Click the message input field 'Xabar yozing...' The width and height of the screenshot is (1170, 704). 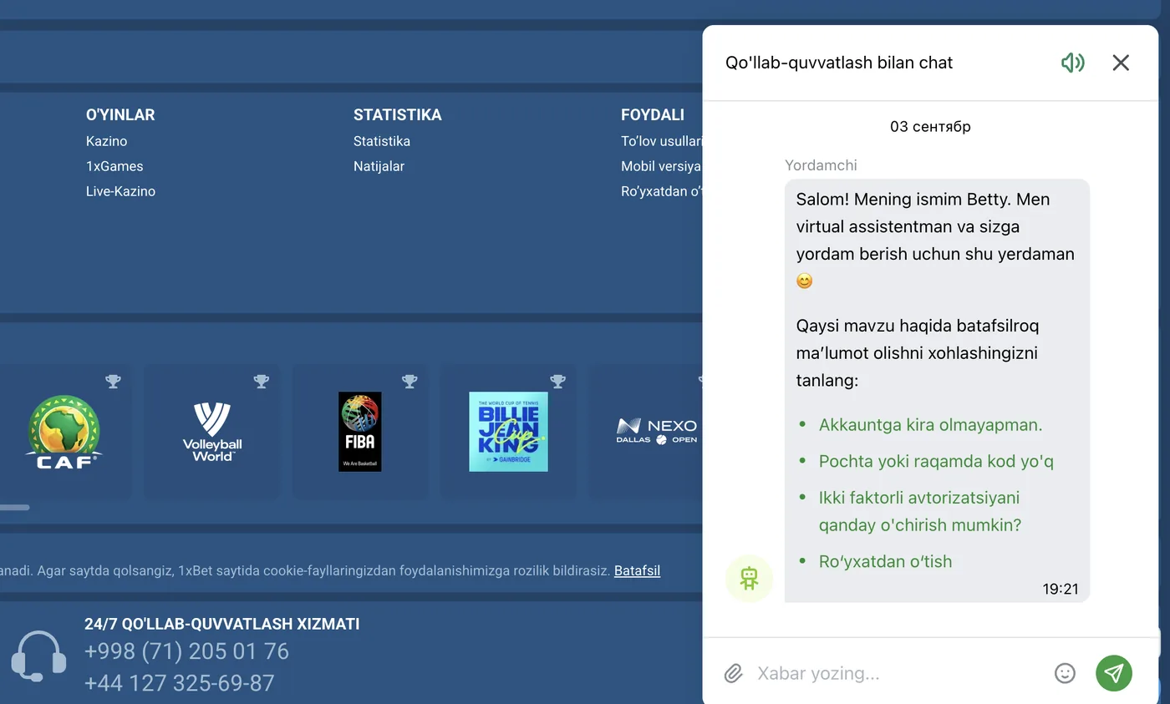click(x=899, y=673)
